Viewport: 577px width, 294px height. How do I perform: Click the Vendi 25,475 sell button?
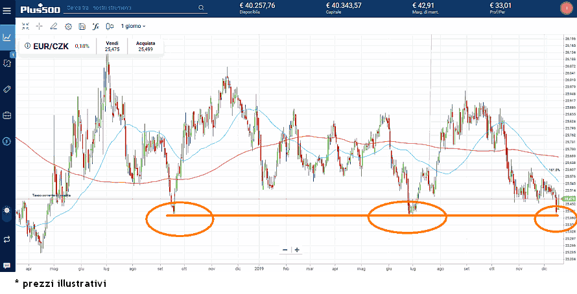pyautogui.click(x=112, y=45)
